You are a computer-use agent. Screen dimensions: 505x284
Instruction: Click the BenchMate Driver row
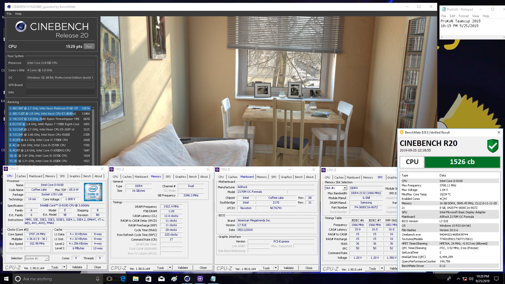click(x=450, y=266)
